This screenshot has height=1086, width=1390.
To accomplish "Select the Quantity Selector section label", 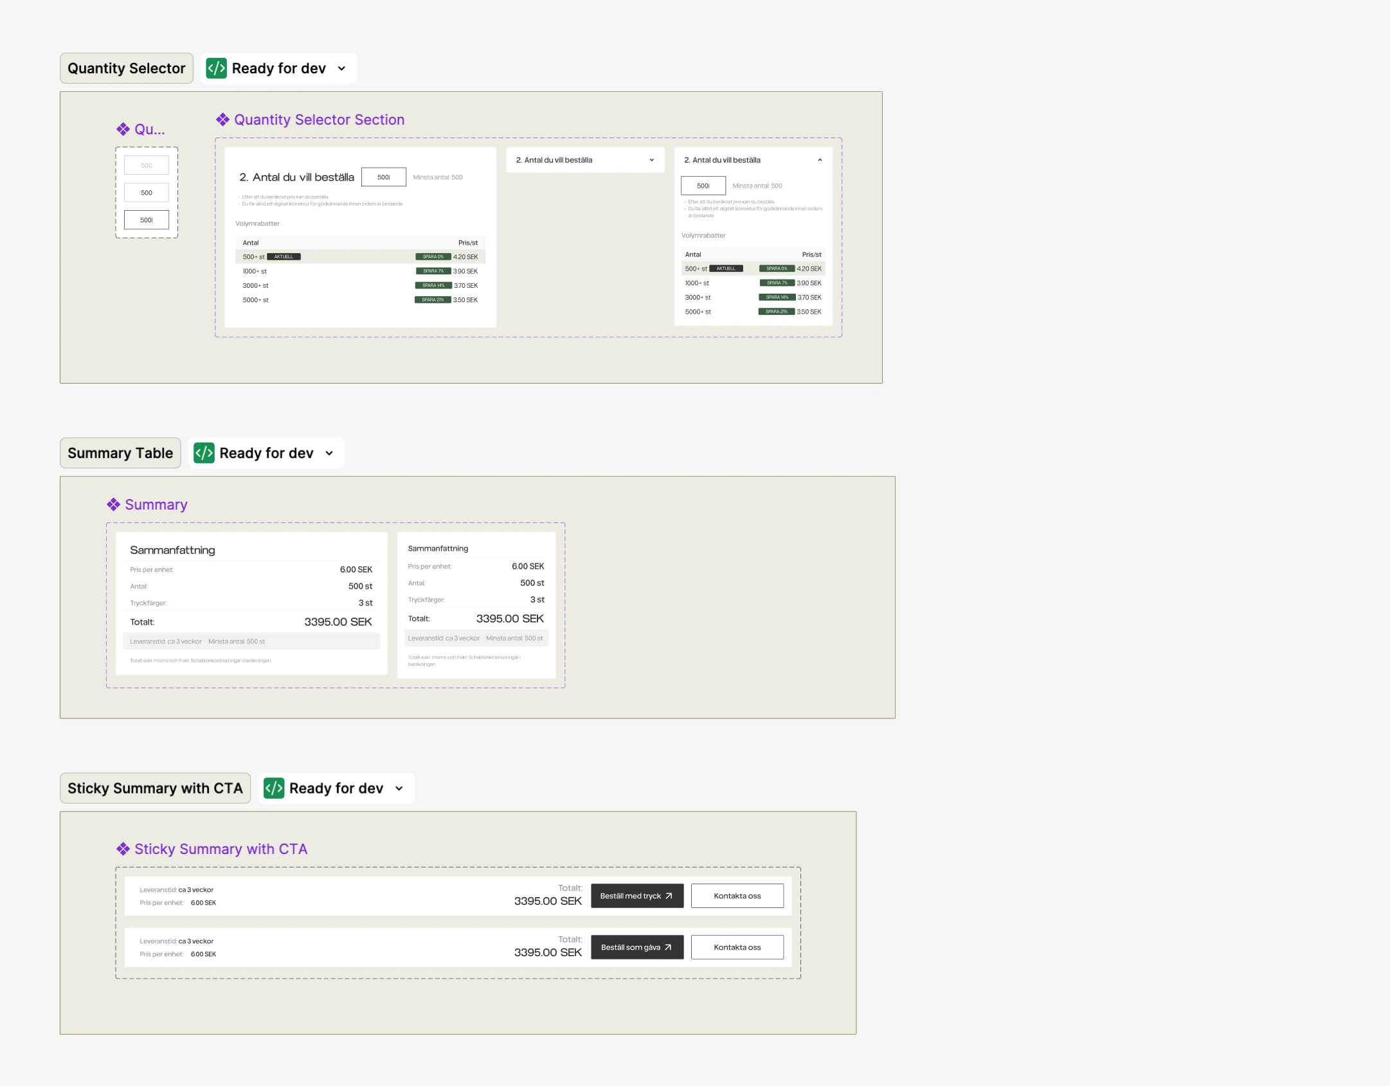I will (127, 68).
